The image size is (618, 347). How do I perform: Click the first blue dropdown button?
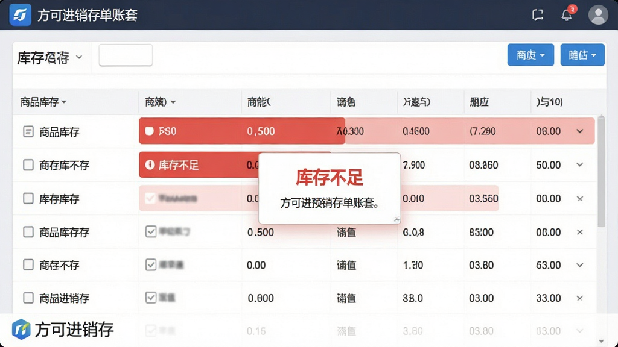tap(530, 55)
